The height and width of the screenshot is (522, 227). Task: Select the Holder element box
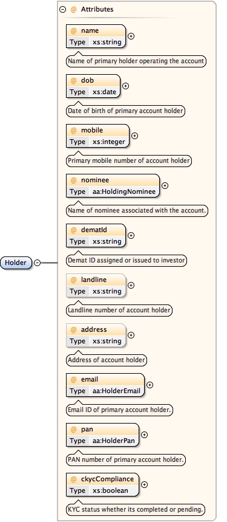click(x=16, y=263)
